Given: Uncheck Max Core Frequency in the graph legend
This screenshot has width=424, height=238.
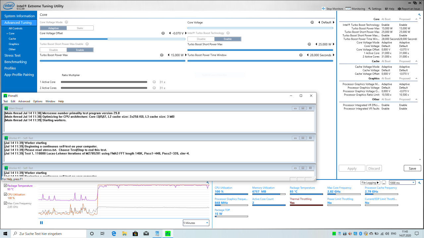Looking at the screenshot, I should click(5, 204).
